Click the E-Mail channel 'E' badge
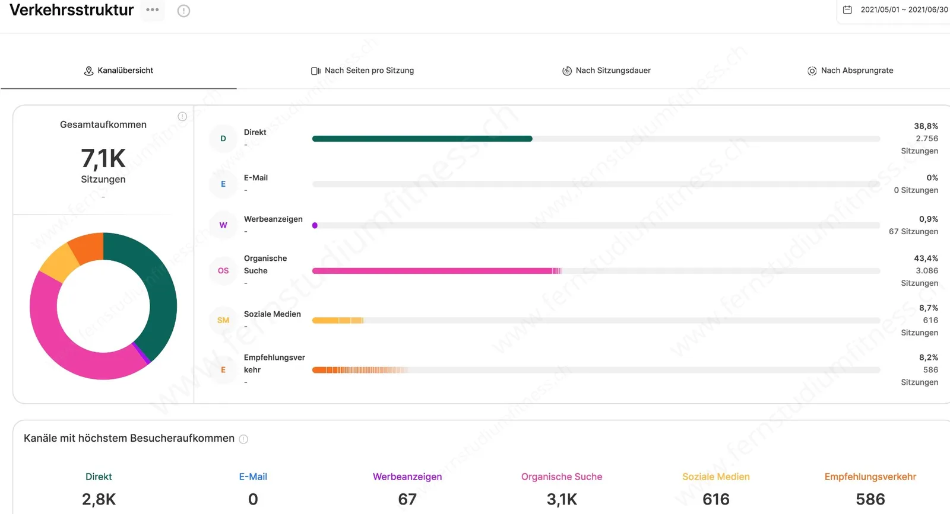Viewport: 950px width, 514px height. tap(223, 184)
